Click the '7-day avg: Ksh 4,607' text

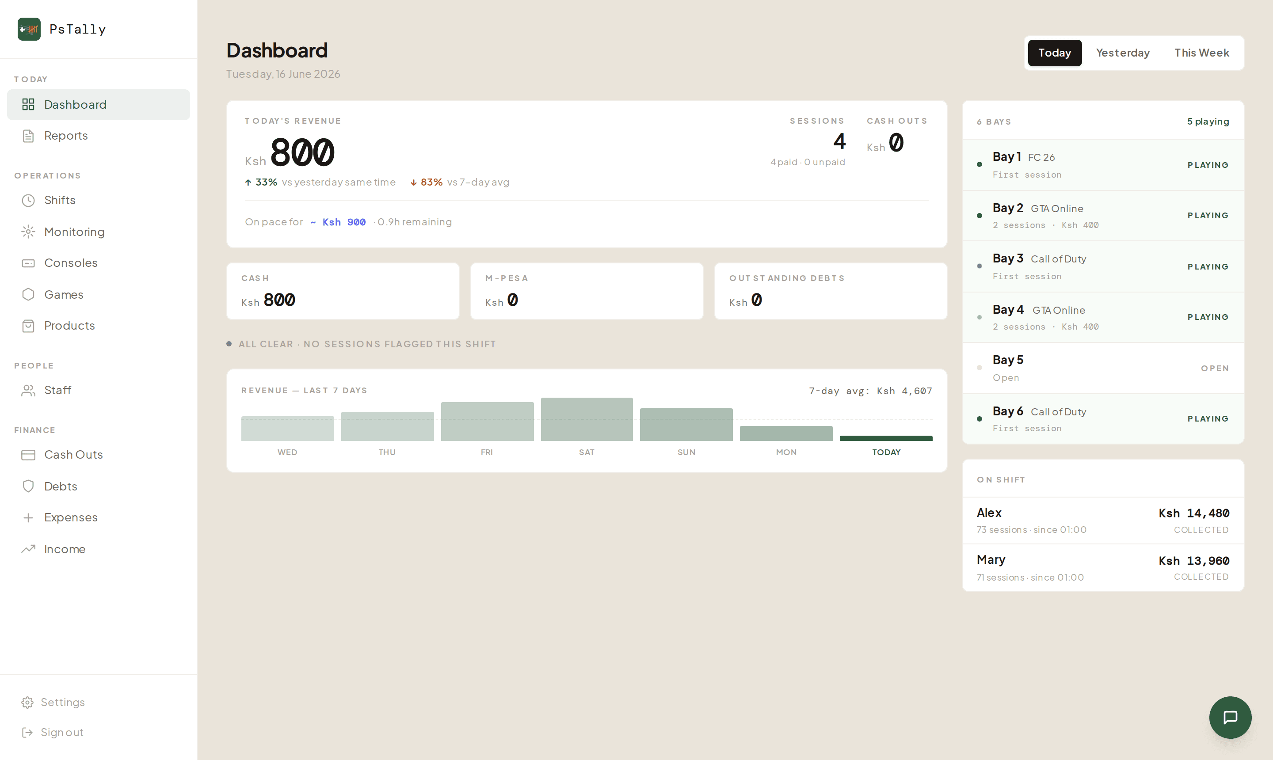click(870, 391)
